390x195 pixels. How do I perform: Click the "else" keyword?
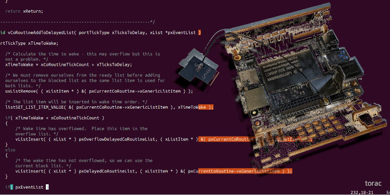(10, 150)
